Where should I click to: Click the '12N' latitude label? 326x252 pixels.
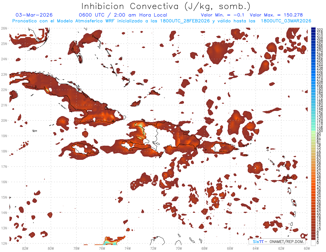click(x=4, y=243)
